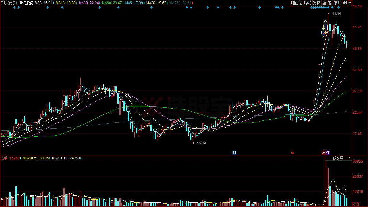Click the 15.49 low price label
The image size is (368, 207).
click(x=201, y=143)
